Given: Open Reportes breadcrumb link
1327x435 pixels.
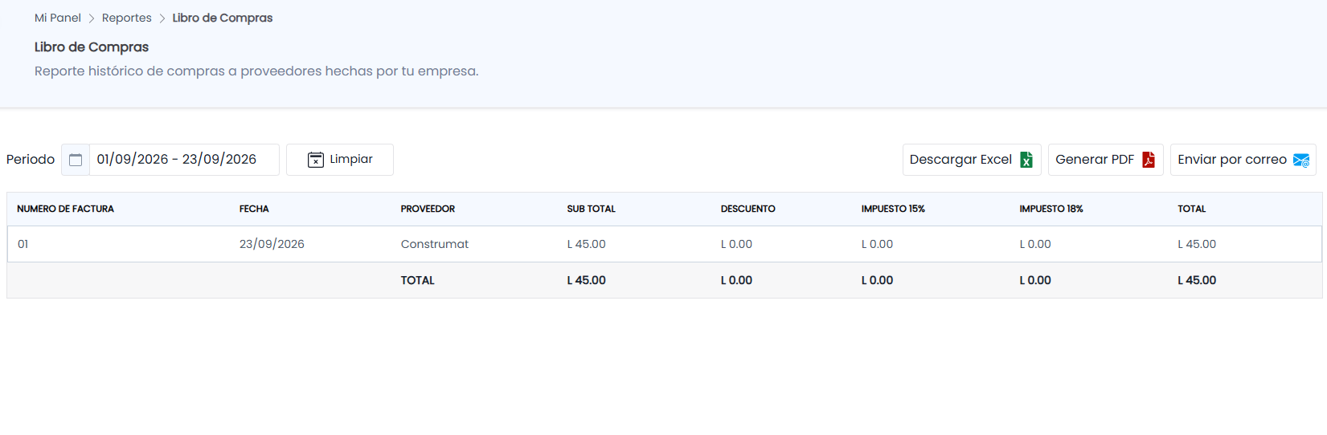Looking at the screenshot, I should pos(127,18).
